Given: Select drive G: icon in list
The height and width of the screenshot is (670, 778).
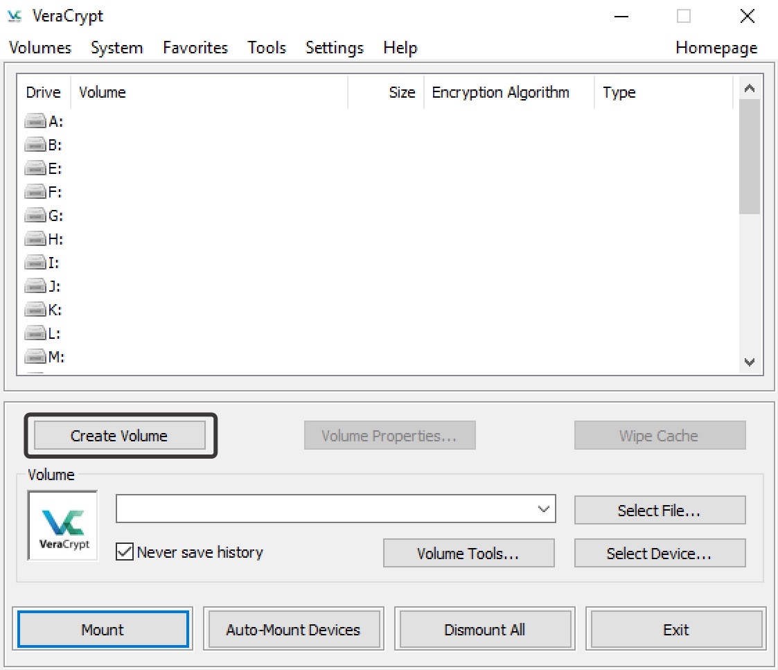Looking at the screenshot, I should [x=35, y=215].
